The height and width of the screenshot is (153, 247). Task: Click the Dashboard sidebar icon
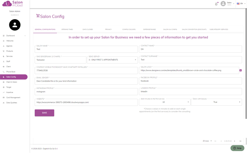pos(3,36)
